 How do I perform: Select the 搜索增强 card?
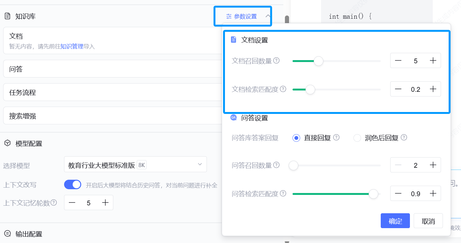coord(113,115)
